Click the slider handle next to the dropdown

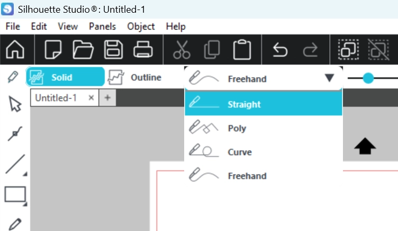pyautogui.click(x=368, y=78)
